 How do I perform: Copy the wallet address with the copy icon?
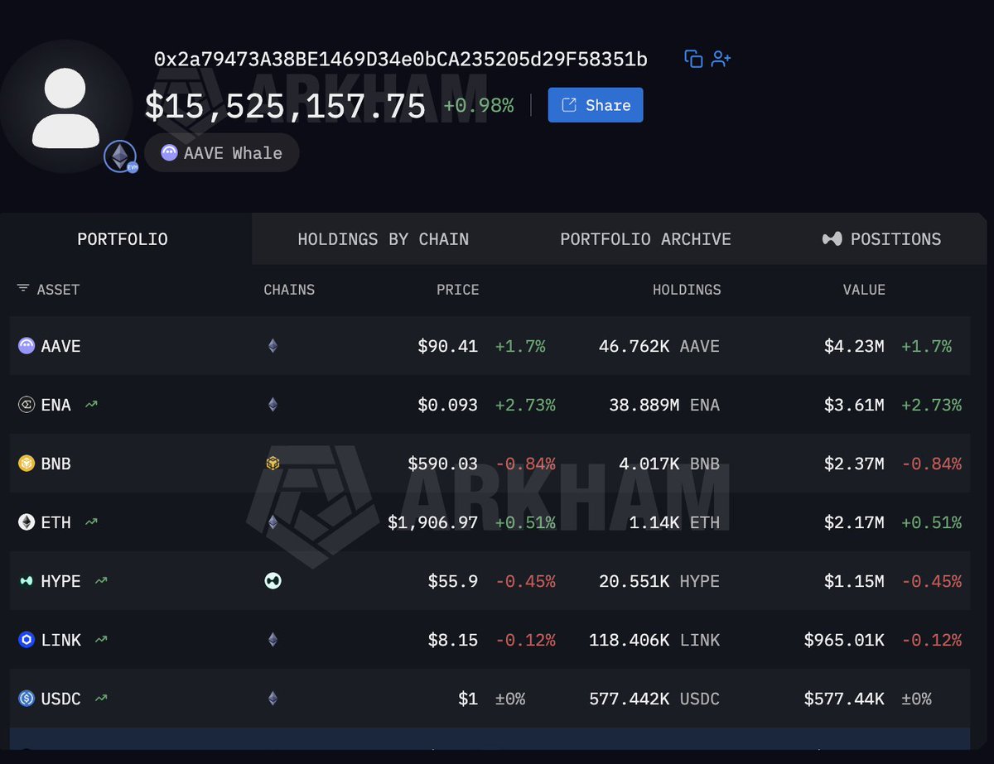pyautogui.click(x=693, y=59)
